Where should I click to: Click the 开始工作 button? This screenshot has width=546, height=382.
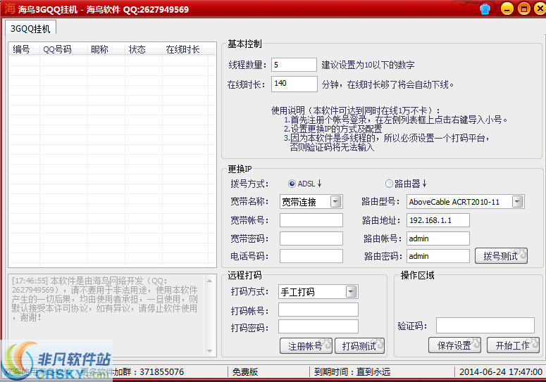[x=513, y=345]
